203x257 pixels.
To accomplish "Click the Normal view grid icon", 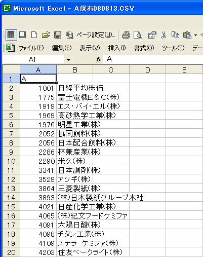I will (x=11, y=35).
